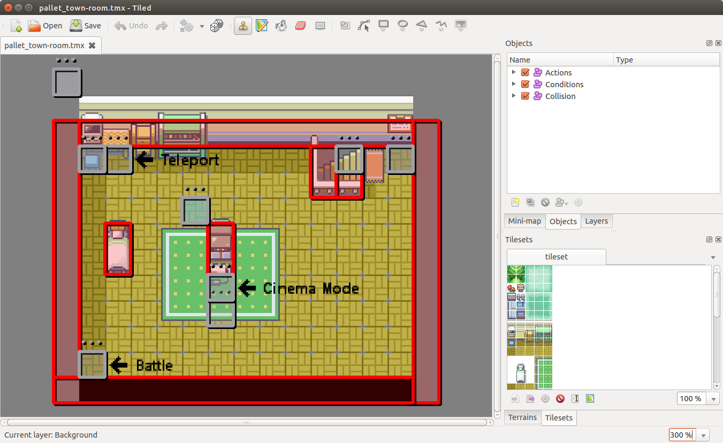723x443 pixels.
Task: Add a new object layer icon
Action: 516,202
